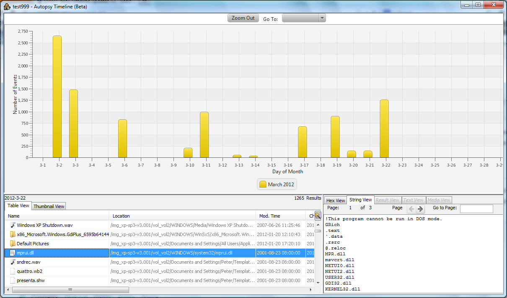
Task: Select the 3-2 bar in the chart
Action: point(57,97)
